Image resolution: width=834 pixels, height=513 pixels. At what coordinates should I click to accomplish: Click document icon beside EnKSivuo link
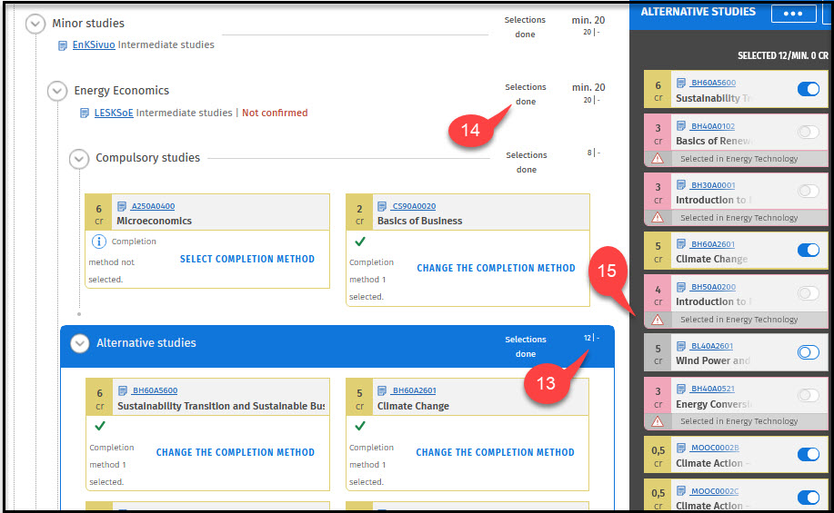62,45
